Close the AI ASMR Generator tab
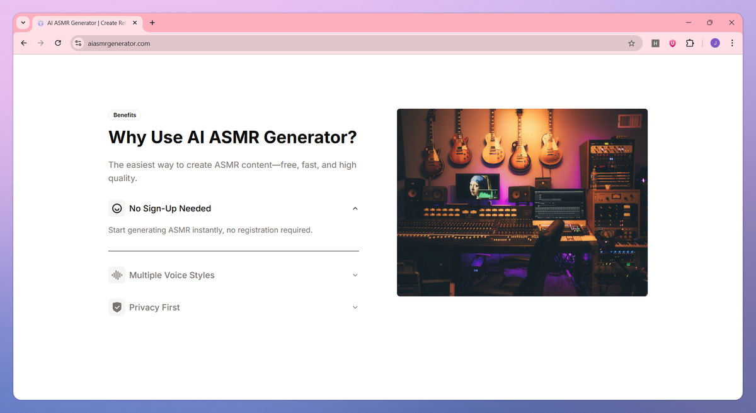Screen dimensions: 756x413 coord(135,23)
